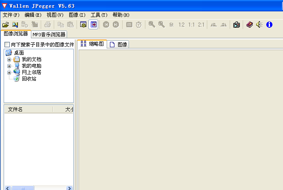This screenshot has height=190, width=283.
Task: Switch to the MP3音乐浏览器 tab
Action: click(x=49, y=35)
